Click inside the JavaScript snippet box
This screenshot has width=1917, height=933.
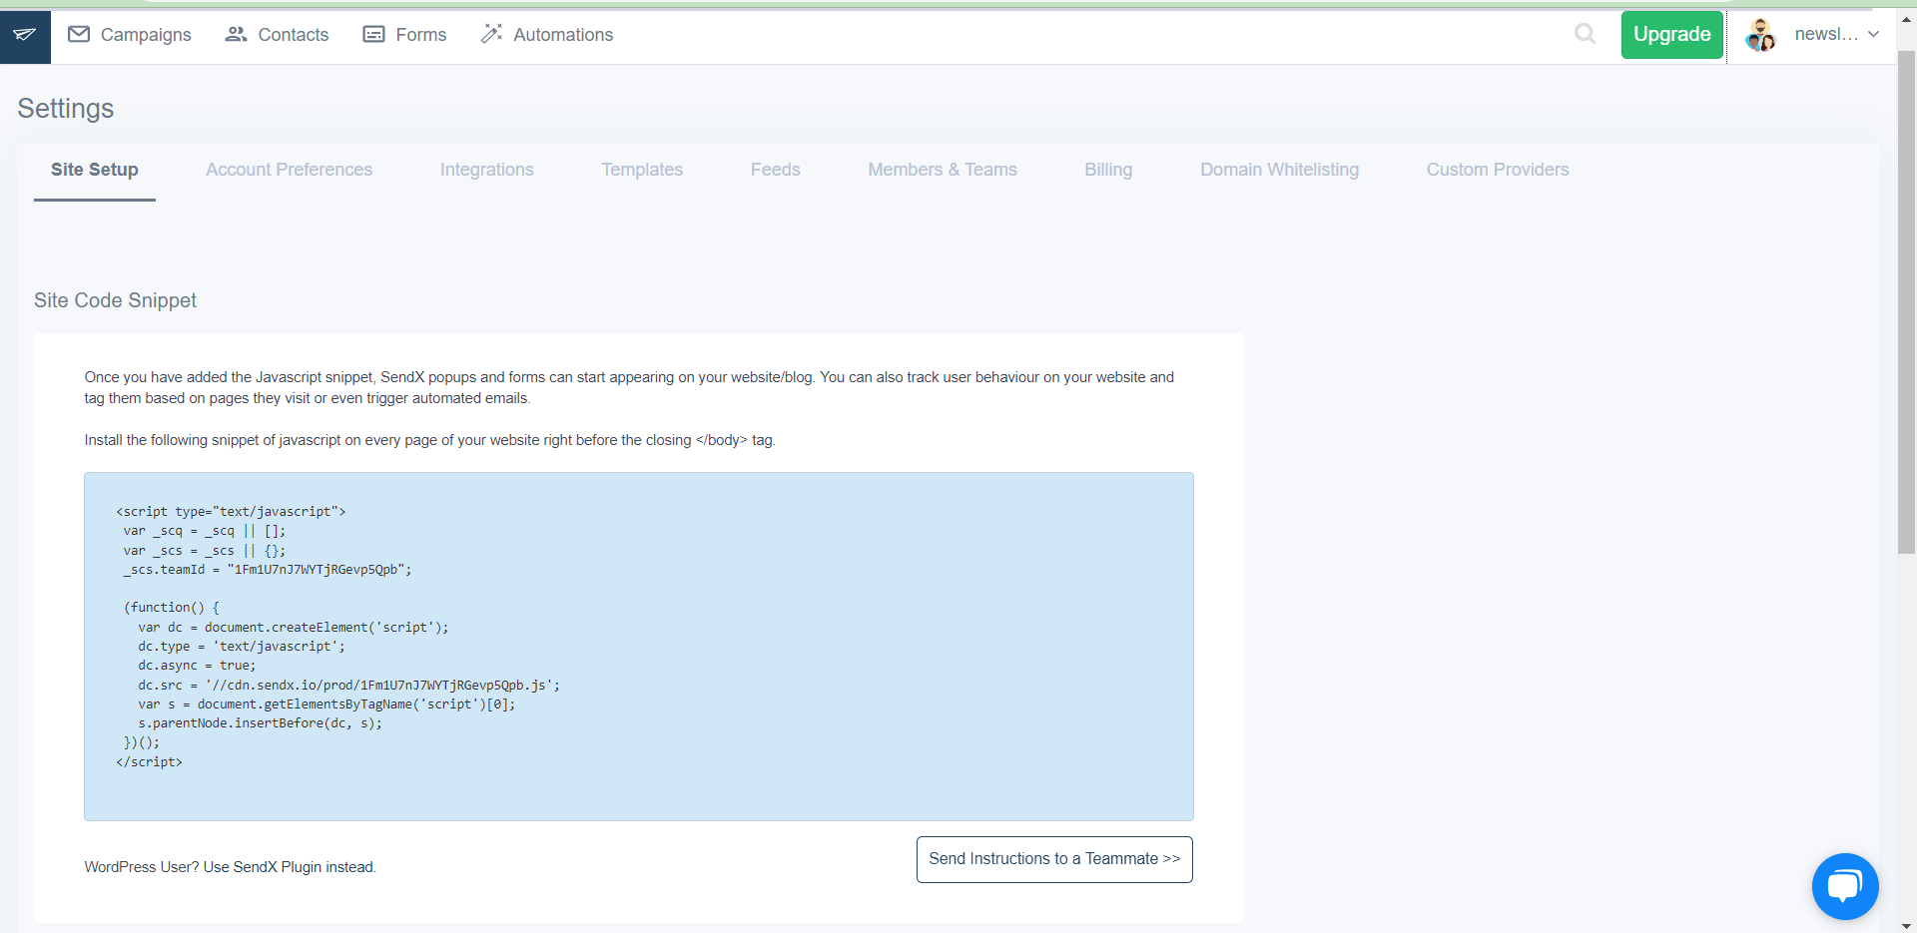(639, 647)
